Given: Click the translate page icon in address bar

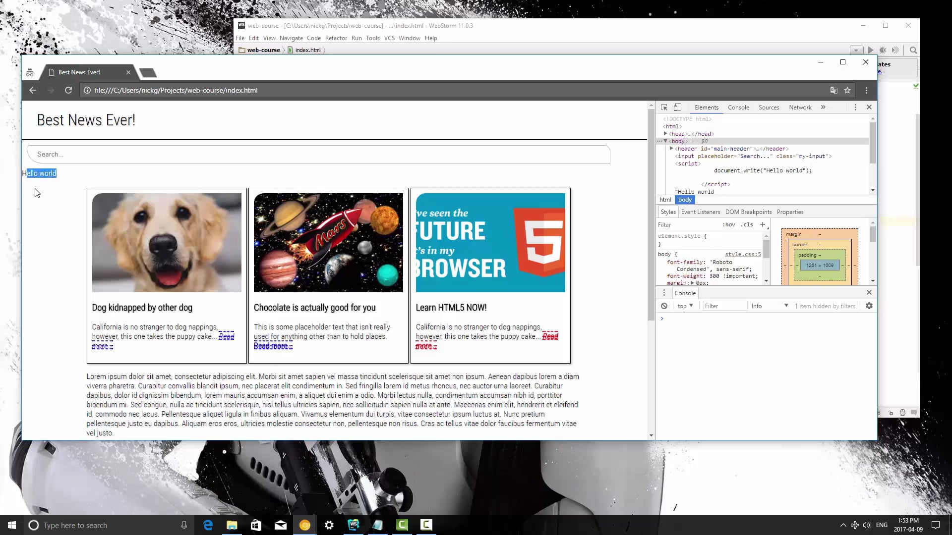Looking at the screenshot, I should pos(833,90).
